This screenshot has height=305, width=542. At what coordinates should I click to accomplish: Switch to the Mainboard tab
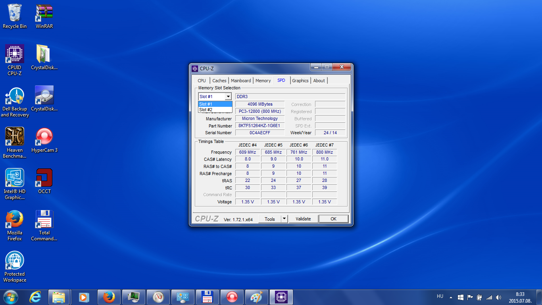241,81
